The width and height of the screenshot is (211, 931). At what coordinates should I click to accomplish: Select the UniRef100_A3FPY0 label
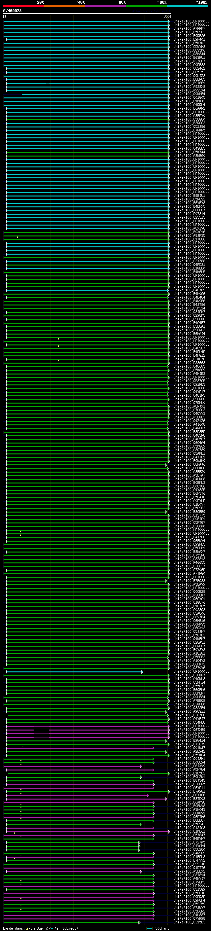coord(189,116)
